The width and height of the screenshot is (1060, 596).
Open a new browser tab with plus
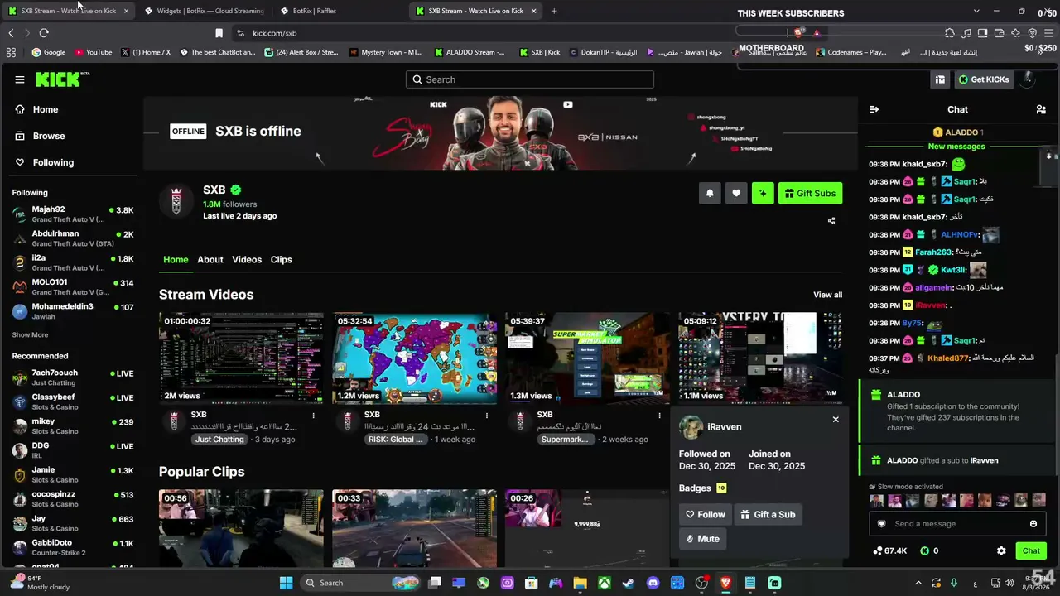[554, 11]
